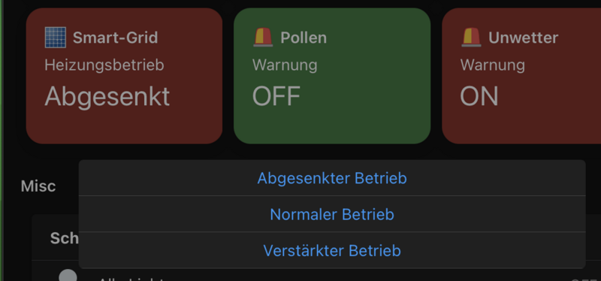Tap the Pollen OFF state value
Screen dimensions: 601x281
coord(276,96)
